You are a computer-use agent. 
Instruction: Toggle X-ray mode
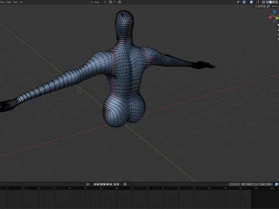pos(263,2)
